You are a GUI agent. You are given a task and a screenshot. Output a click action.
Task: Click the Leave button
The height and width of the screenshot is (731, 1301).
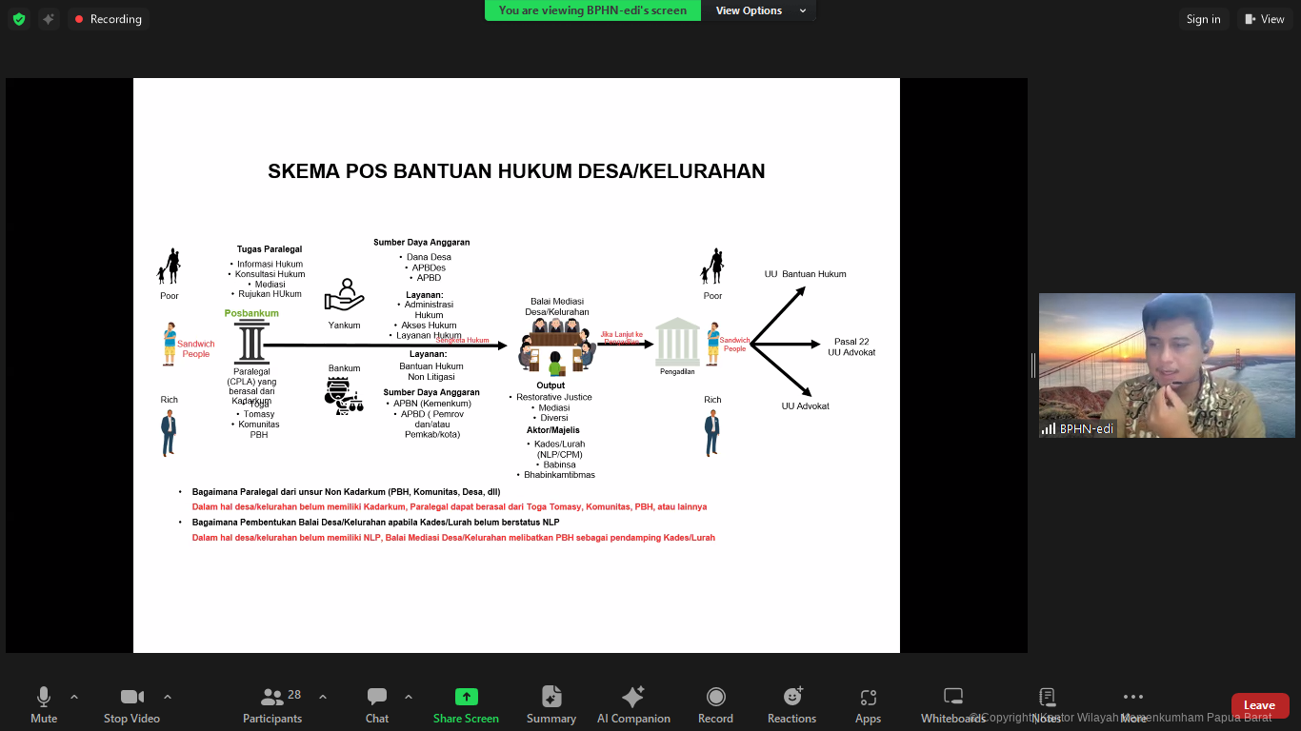coord(1259,704)
